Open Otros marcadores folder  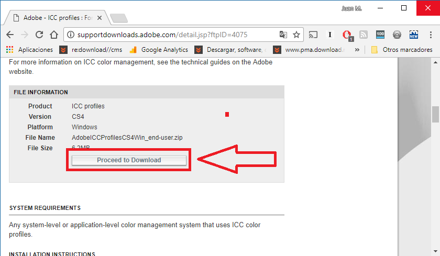click(x=402, y=50)
